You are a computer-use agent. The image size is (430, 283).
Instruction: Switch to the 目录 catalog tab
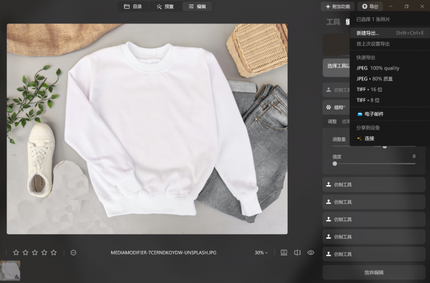[x=133, y=6]
